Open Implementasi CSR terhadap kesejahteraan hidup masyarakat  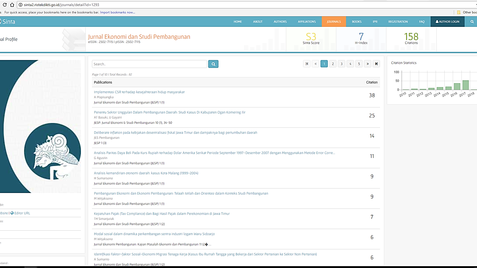139,92
